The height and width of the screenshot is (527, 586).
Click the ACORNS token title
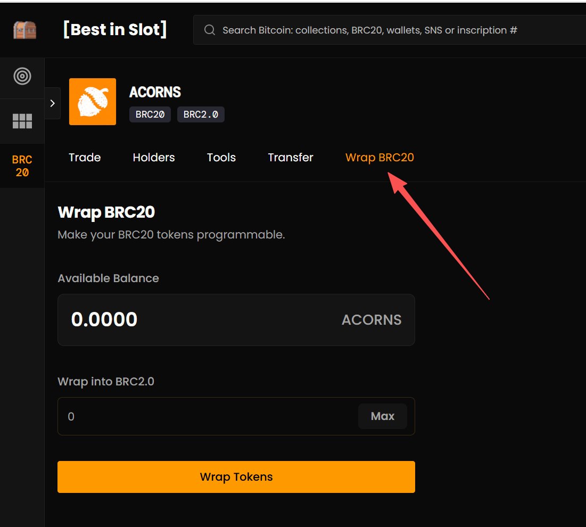click(x=155, y=92)
